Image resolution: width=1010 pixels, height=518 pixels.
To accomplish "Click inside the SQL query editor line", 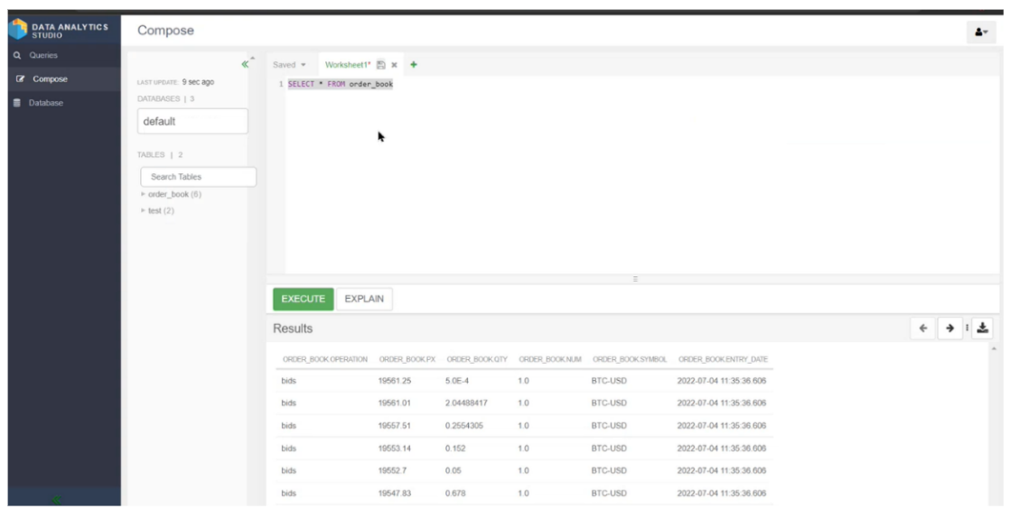I will (340, 84).
